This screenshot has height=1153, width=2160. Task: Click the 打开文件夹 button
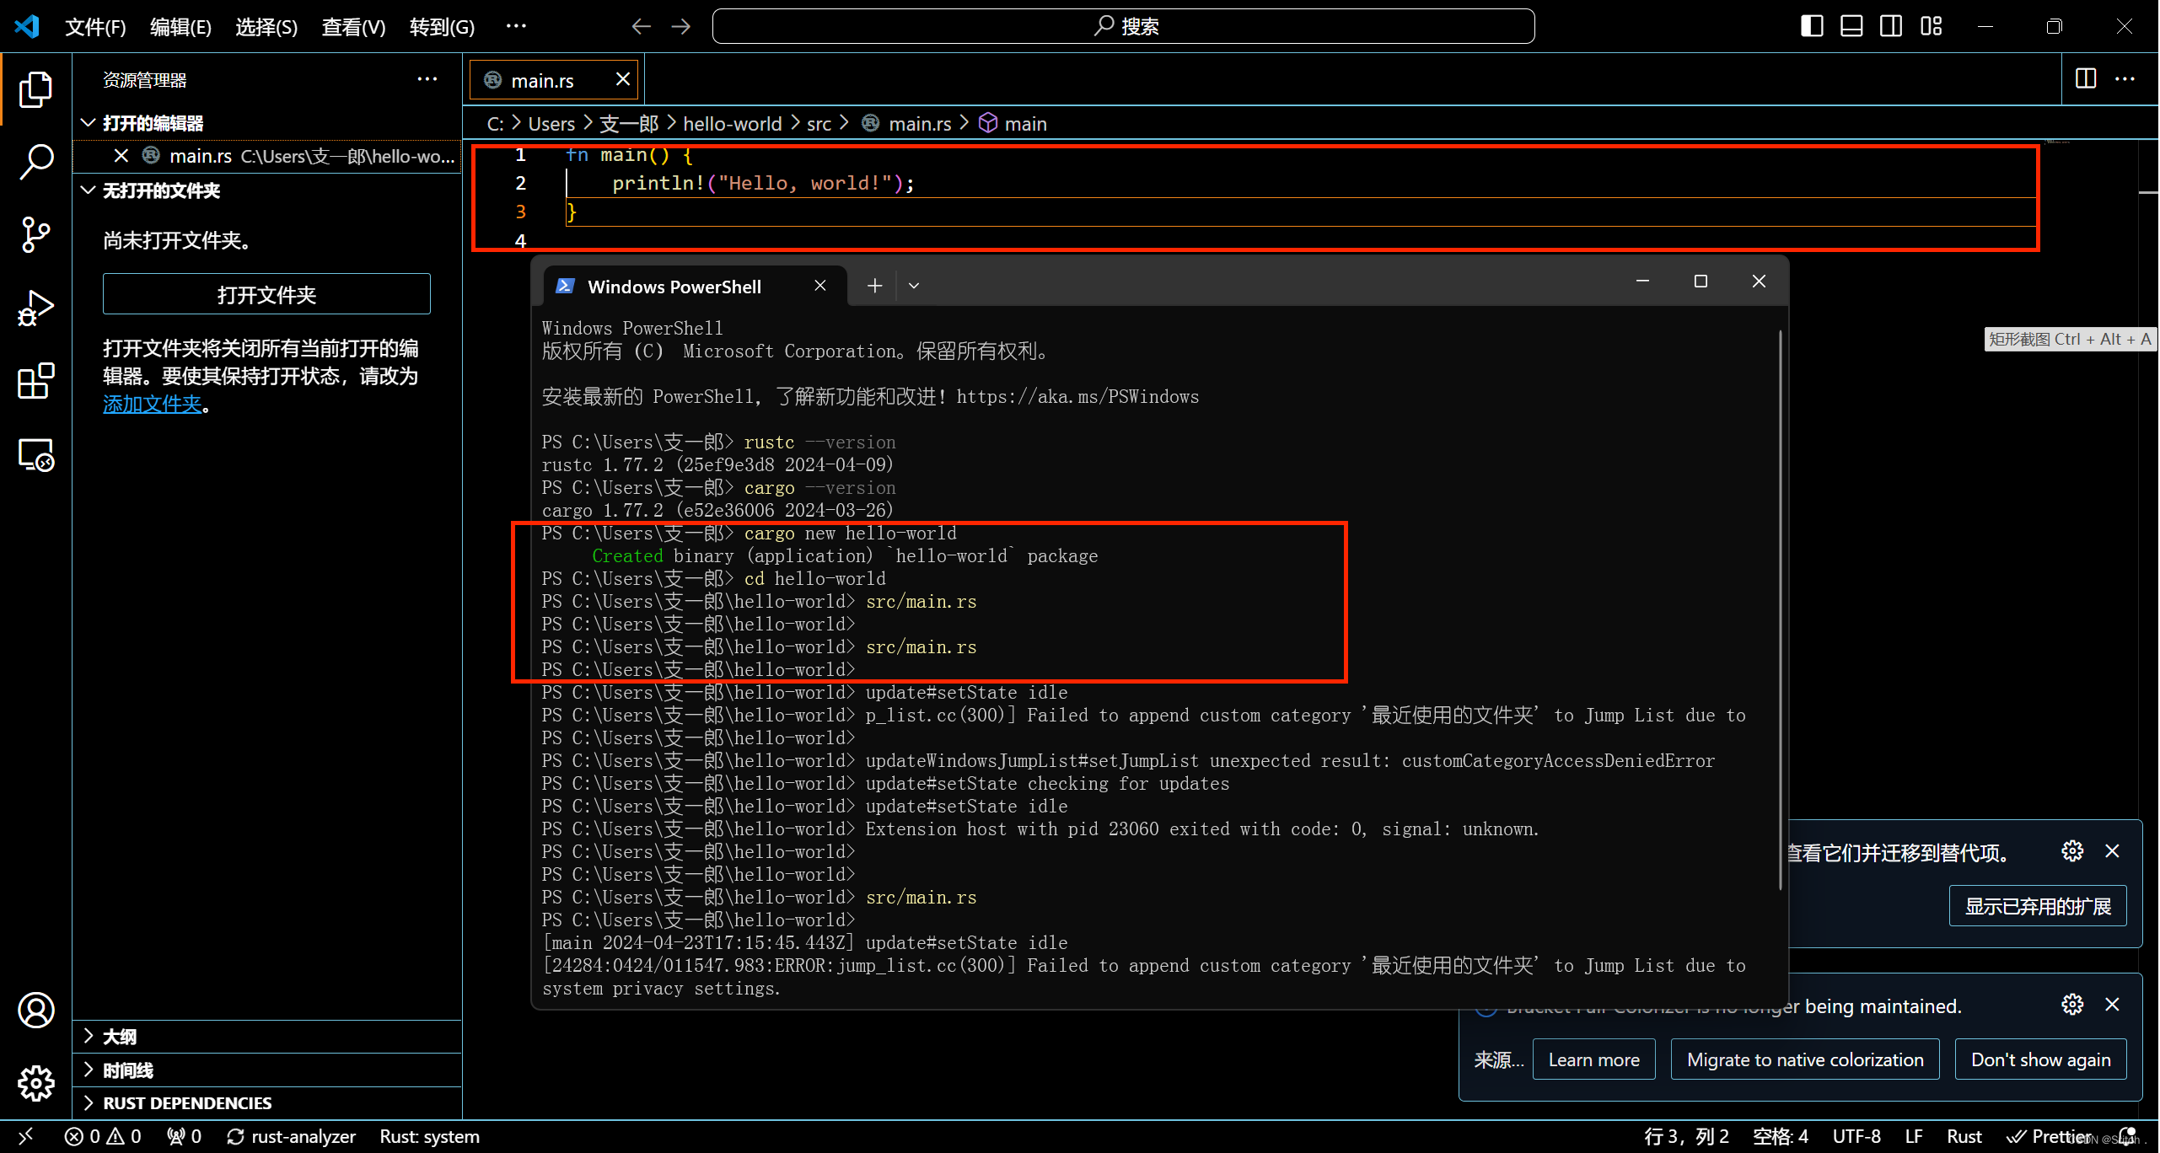(266, 294)
